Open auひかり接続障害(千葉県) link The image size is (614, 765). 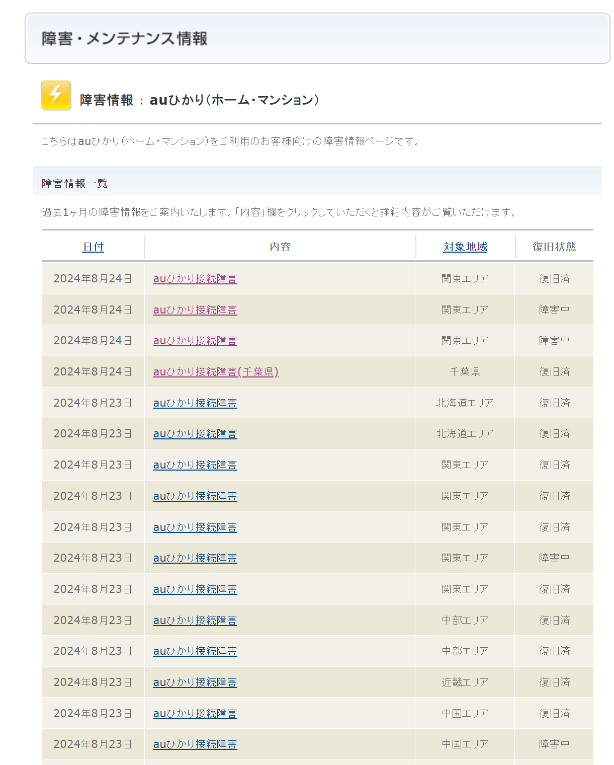coord(216,371)
